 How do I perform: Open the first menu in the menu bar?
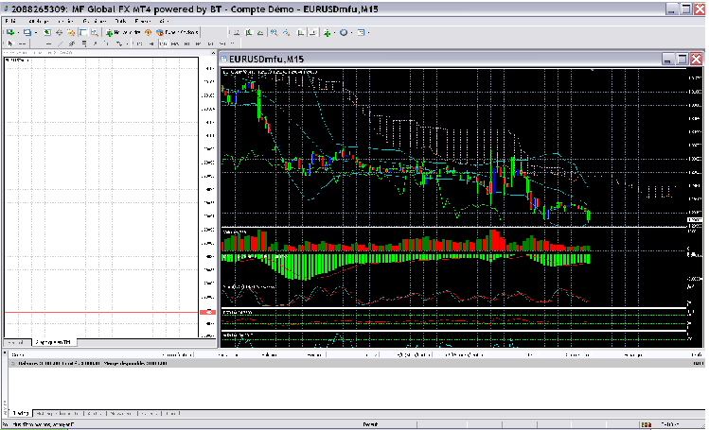click(x=9, y=19)
